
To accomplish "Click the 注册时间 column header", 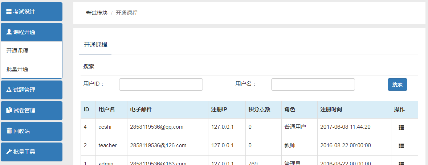I will click(331, 110).
